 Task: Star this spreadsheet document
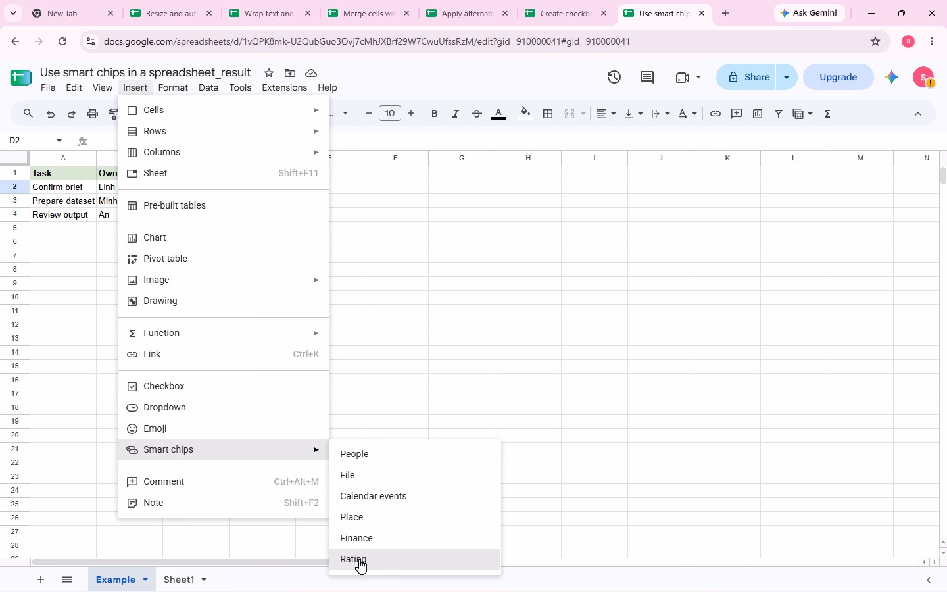point(268,73)
